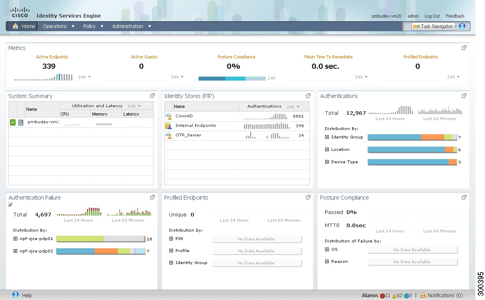The image size is (485, 300).
Task: Click the OTP_Server identity store icon
Action: pos(169,135)
